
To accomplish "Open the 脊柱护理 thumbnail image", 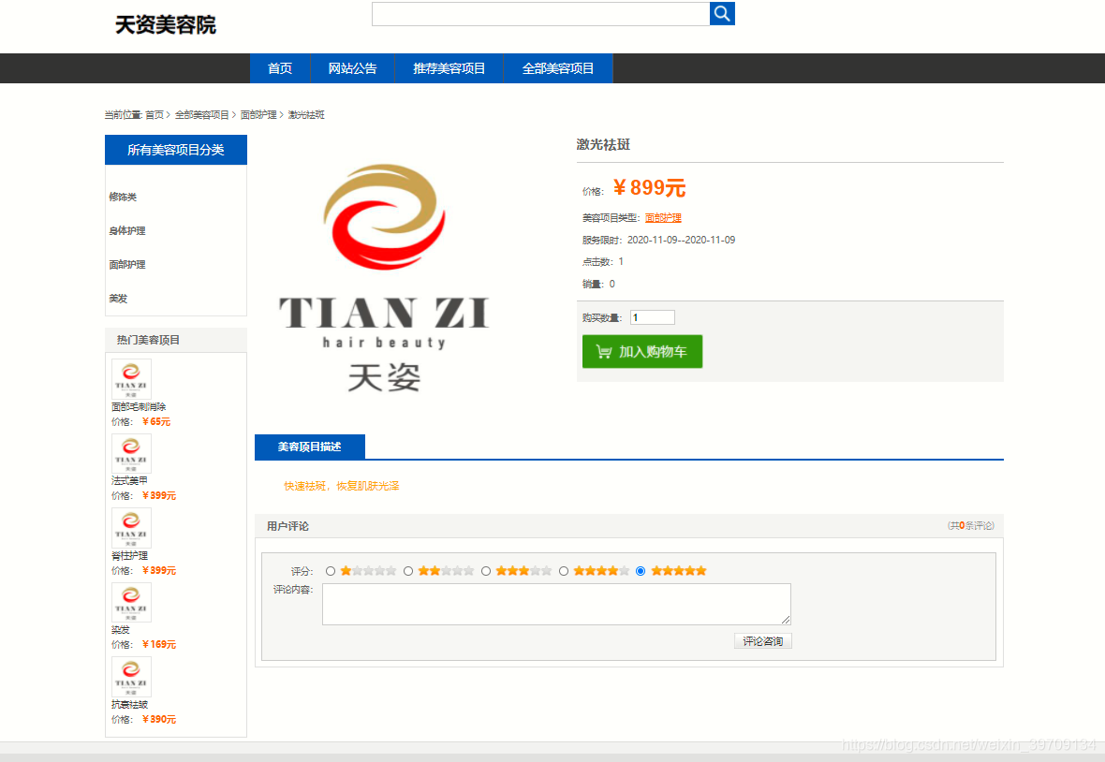I will coord(131,528).
